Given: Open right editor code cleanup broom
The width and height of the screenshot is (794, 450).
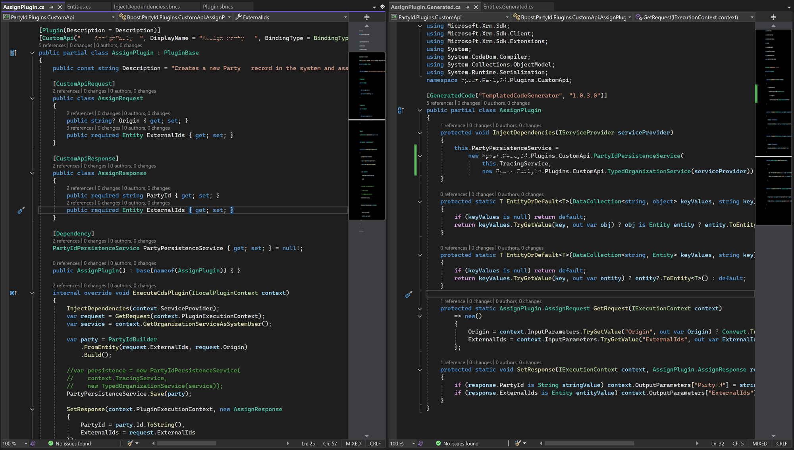Looking at the screenshot, I should coord(518,443).
